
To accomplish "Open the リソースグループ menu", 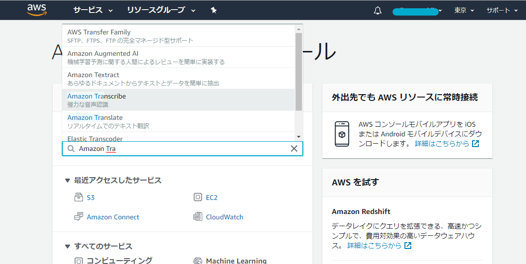I will (161, 10).
